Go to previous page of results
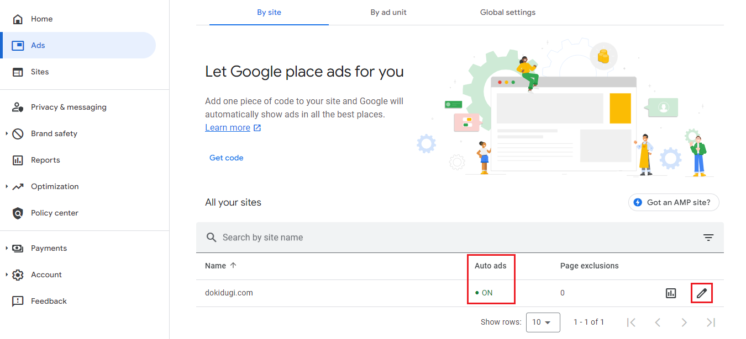 tap(658, 322)
